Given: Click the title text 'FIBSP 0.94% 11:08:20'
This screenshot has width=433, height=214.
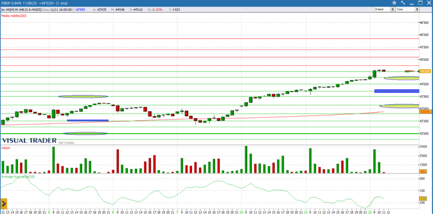Looking at the screenshot, I should 19,3.
